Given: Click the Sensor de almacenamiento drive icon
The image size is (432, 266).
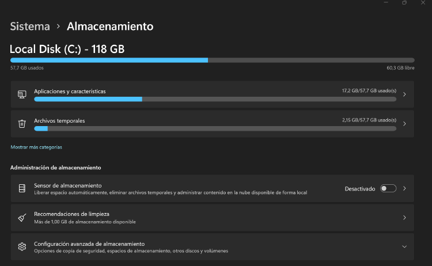Looking at the screenshot, I should click(22, 188).
